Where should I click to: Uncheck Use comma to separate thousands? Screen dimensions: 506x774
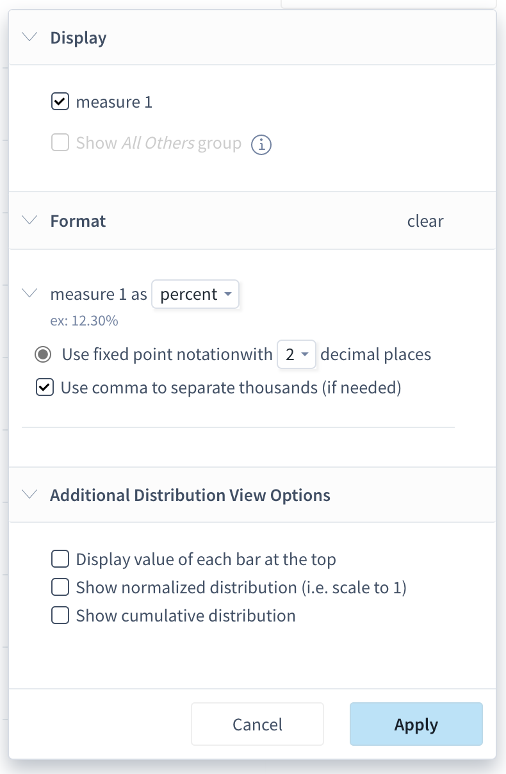(45, 388)
